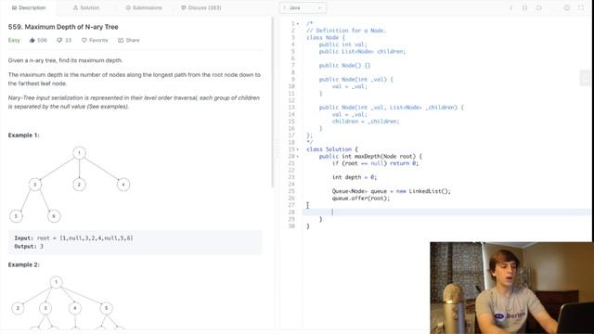Share the problem
The height and width of the screenshot is (334, 594).
[x=129, y=40]
